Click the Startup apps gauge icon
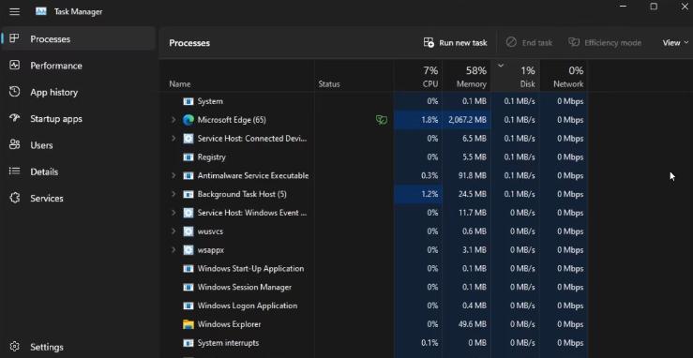 pos(14,118)
